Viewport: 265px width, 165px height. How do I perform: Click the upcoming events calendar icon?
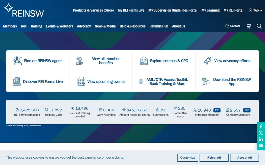[x=81, y=81]
